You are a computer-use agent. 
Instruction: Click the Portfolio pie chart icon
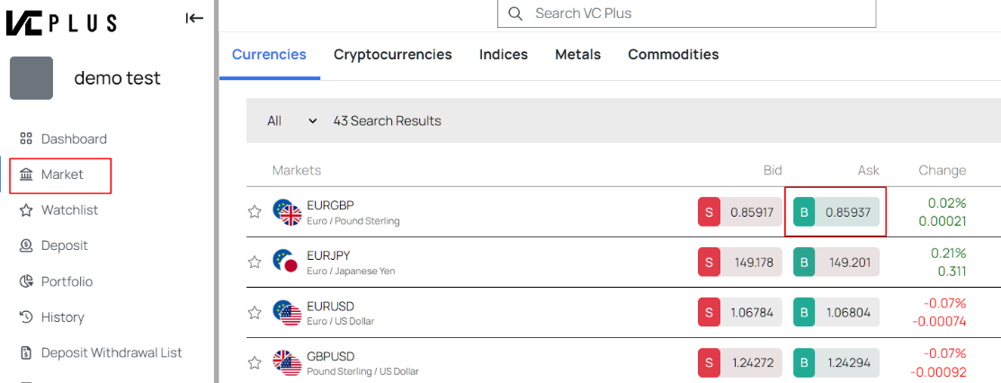point(26,281)
